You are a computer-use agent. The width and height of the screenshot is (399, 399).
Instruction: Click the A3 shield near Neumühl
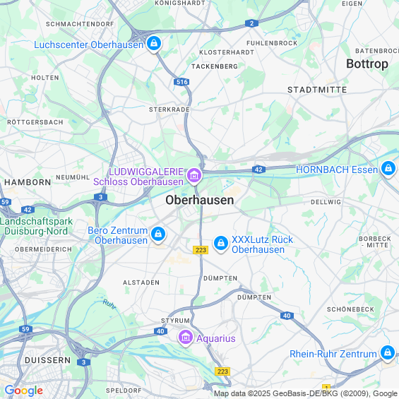(x=100, y=197)
